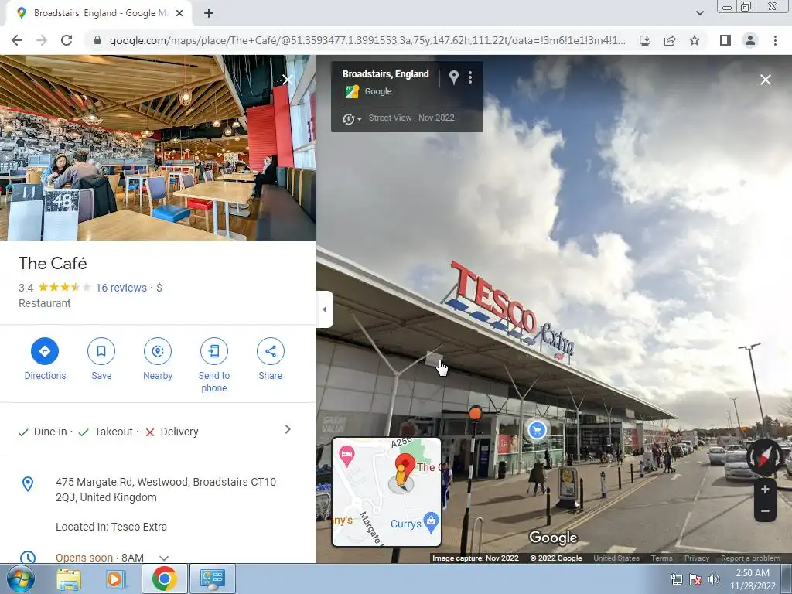Viewport: 792px width, 594px height.
Task: Click the compass in Street View
Action: coord(764,458)
